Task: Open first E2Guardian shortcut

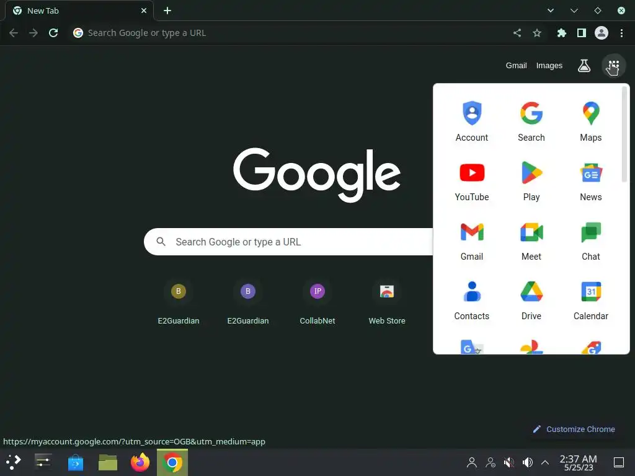Action: pyautogui.click(x=179, y=302)
